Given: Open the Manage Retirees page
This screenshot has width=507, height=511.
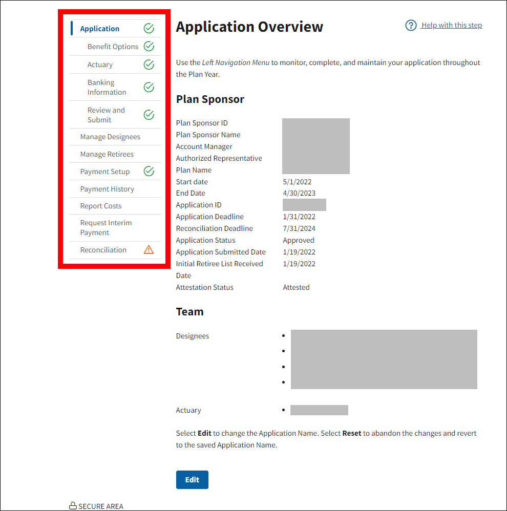Looking at the screenshot, I should click(107, 154).
